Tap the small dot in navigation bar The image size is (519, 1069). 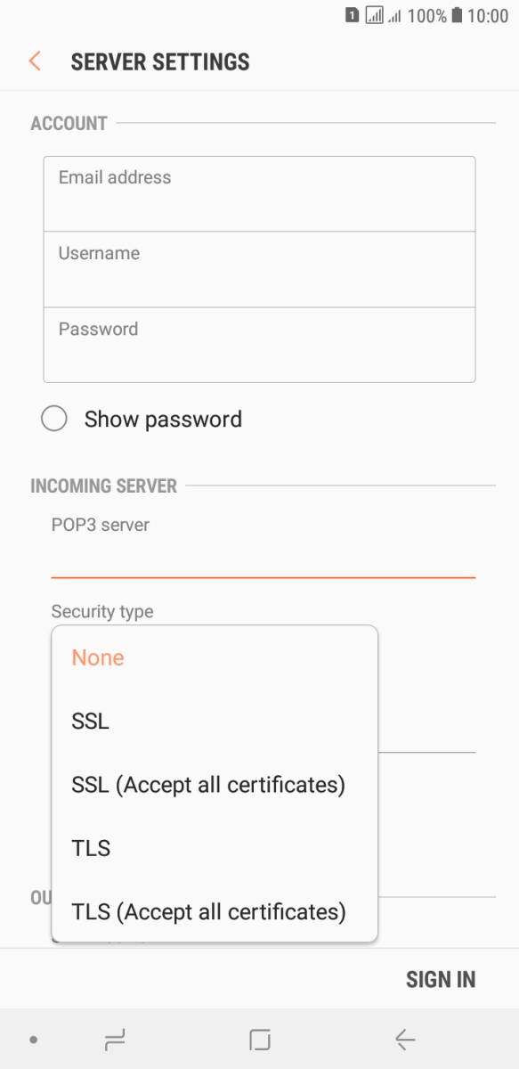[x=33, y=1040]
